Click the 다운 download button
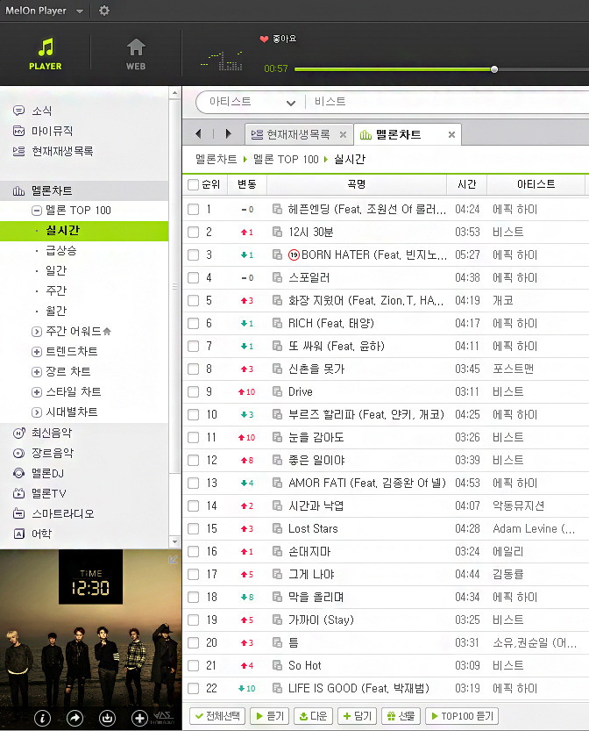The height and width of the screenshot is (731, 589). (314, 716)
